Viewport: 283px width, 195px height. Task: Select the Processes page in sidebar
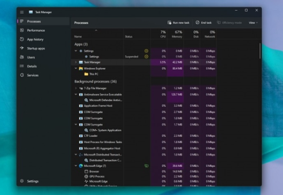tap(44, 21)
